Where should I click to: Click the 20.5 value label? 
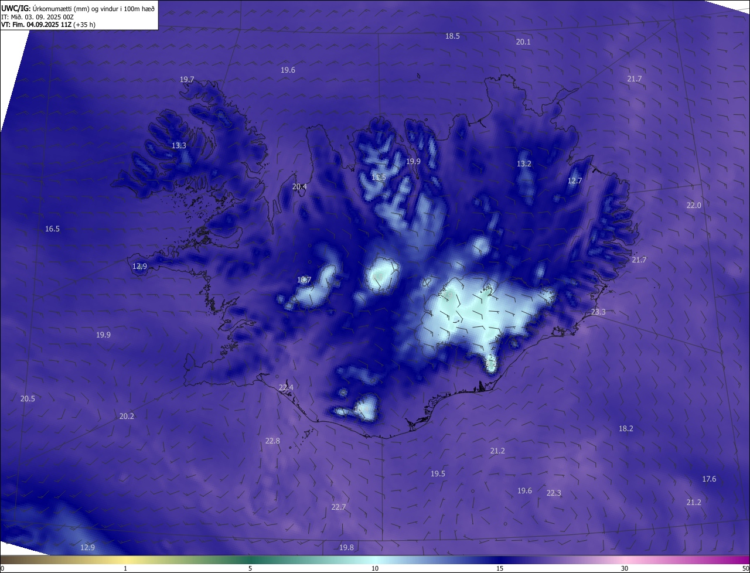[28, 399]
